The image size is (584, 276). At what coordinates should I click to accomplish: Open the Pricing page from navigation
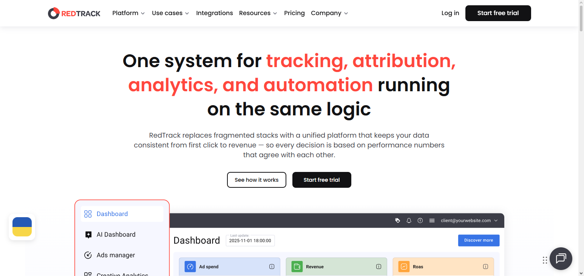pos(294,13)
